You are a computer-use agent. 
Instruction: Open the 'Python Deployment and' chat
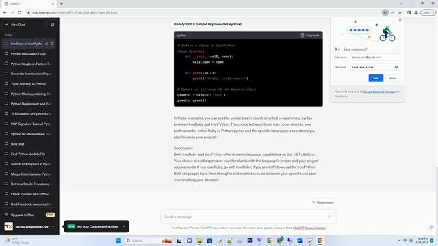[x=29, y=104]
